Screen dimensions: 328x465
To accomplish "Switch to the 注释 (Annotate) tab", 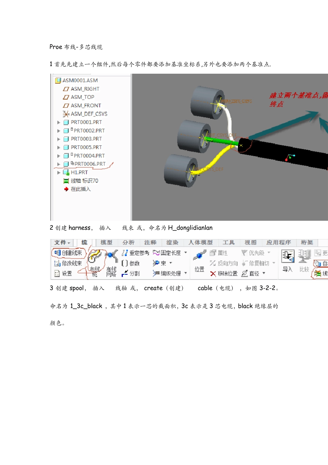I will [150, 243].
